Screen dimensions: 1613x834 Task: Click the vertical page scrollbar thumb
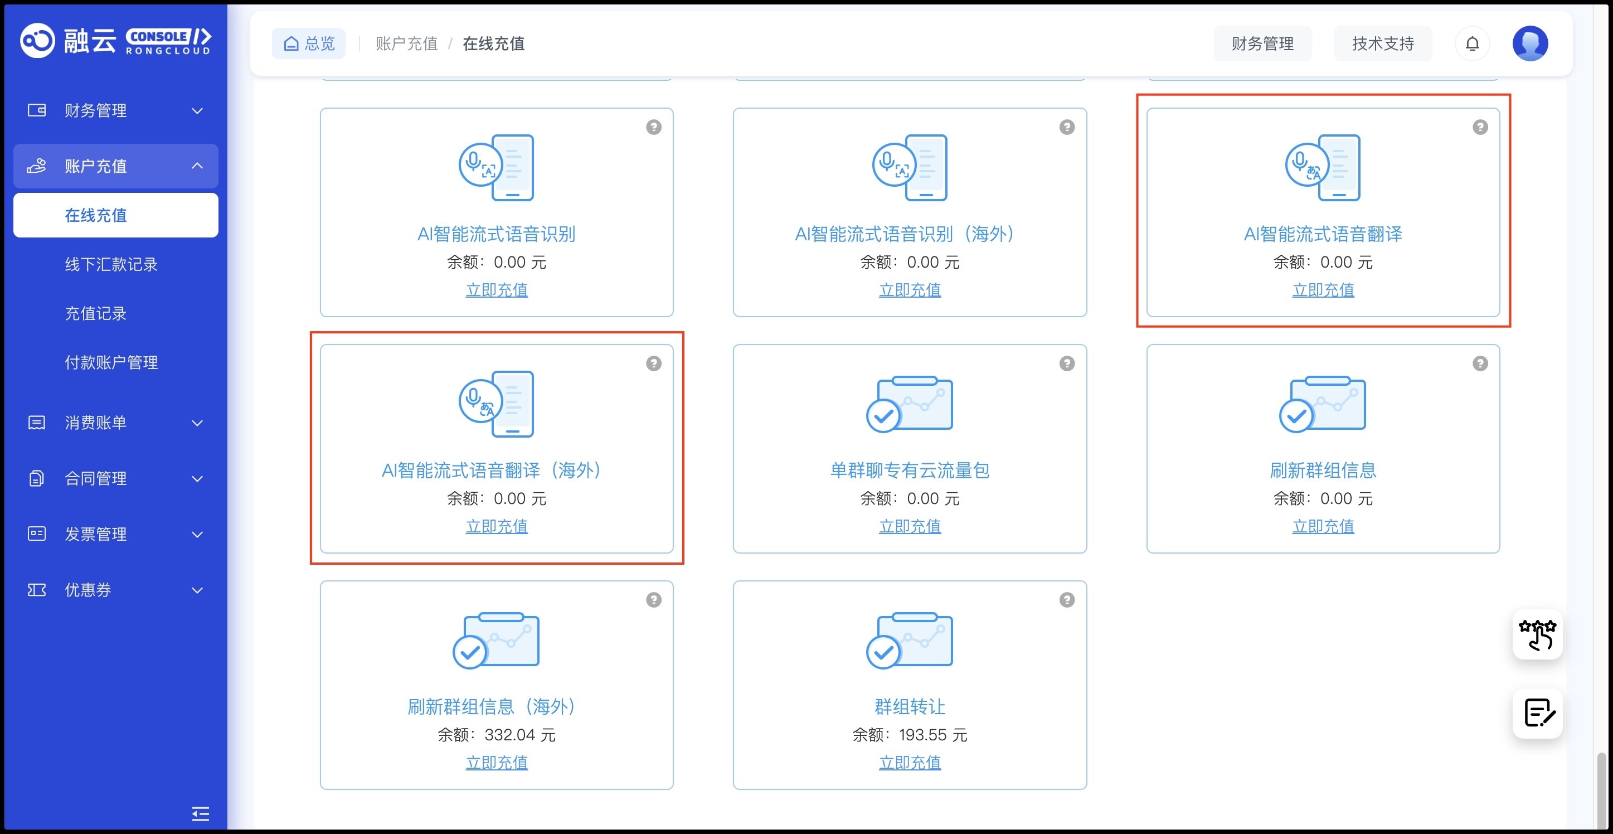point(1601,789)
